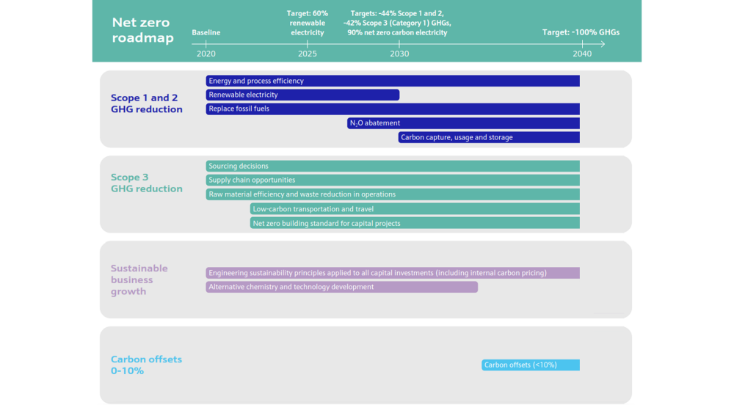Image resolution: width=734 pixels, height=413 pixels.
Task: Click the Sourcing decisions bar
Action: click(x=393, y=166)
